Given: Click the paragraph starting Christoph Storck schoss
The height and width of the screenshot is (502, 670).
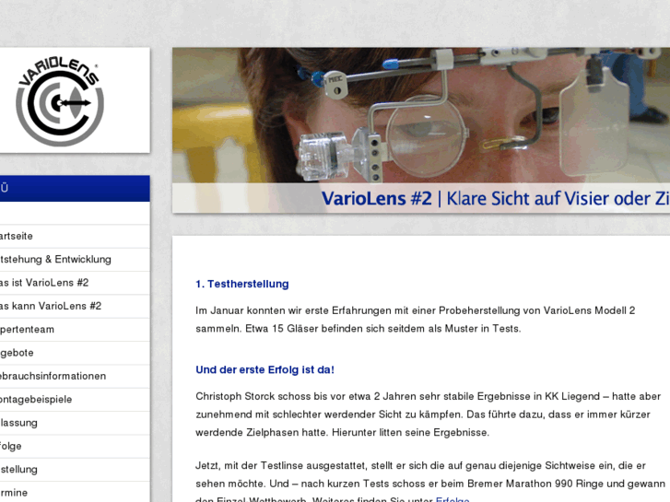Looking at the screenshot, I should (x=429, y=414).
